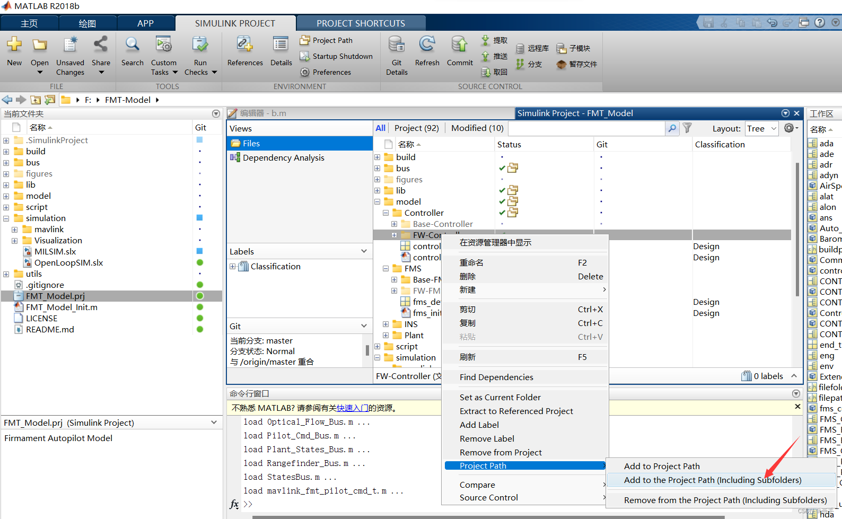This screenshot has height=519, width=842.
Task: Select README.md file
Action: tap(50, 329)
